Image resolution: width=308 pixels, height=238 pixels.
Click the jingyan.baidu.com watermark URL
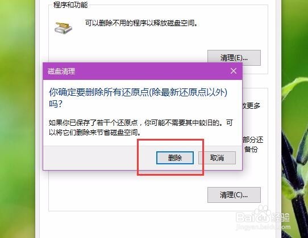tap(263, 227)
